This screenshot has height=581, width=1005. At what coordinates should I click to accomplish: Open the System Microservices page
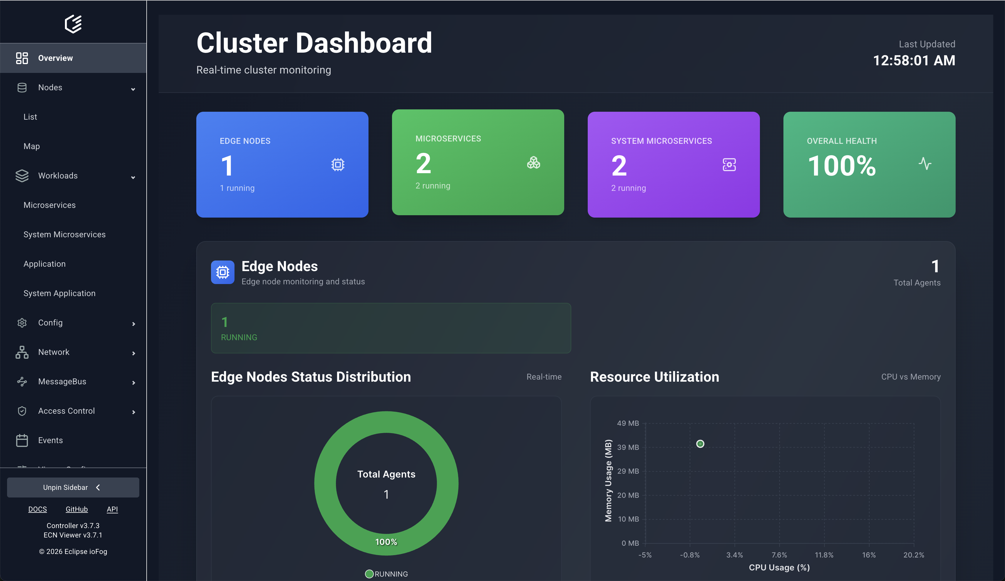point(64,234)
